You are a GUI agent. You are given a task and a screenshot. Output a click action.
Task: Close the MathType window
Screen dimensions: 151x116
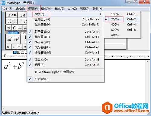pyautogui.click(x=144, y=2)
